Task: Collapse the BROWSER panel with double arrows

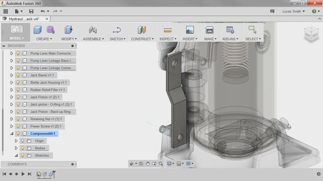Action: [x=4, y=46]
